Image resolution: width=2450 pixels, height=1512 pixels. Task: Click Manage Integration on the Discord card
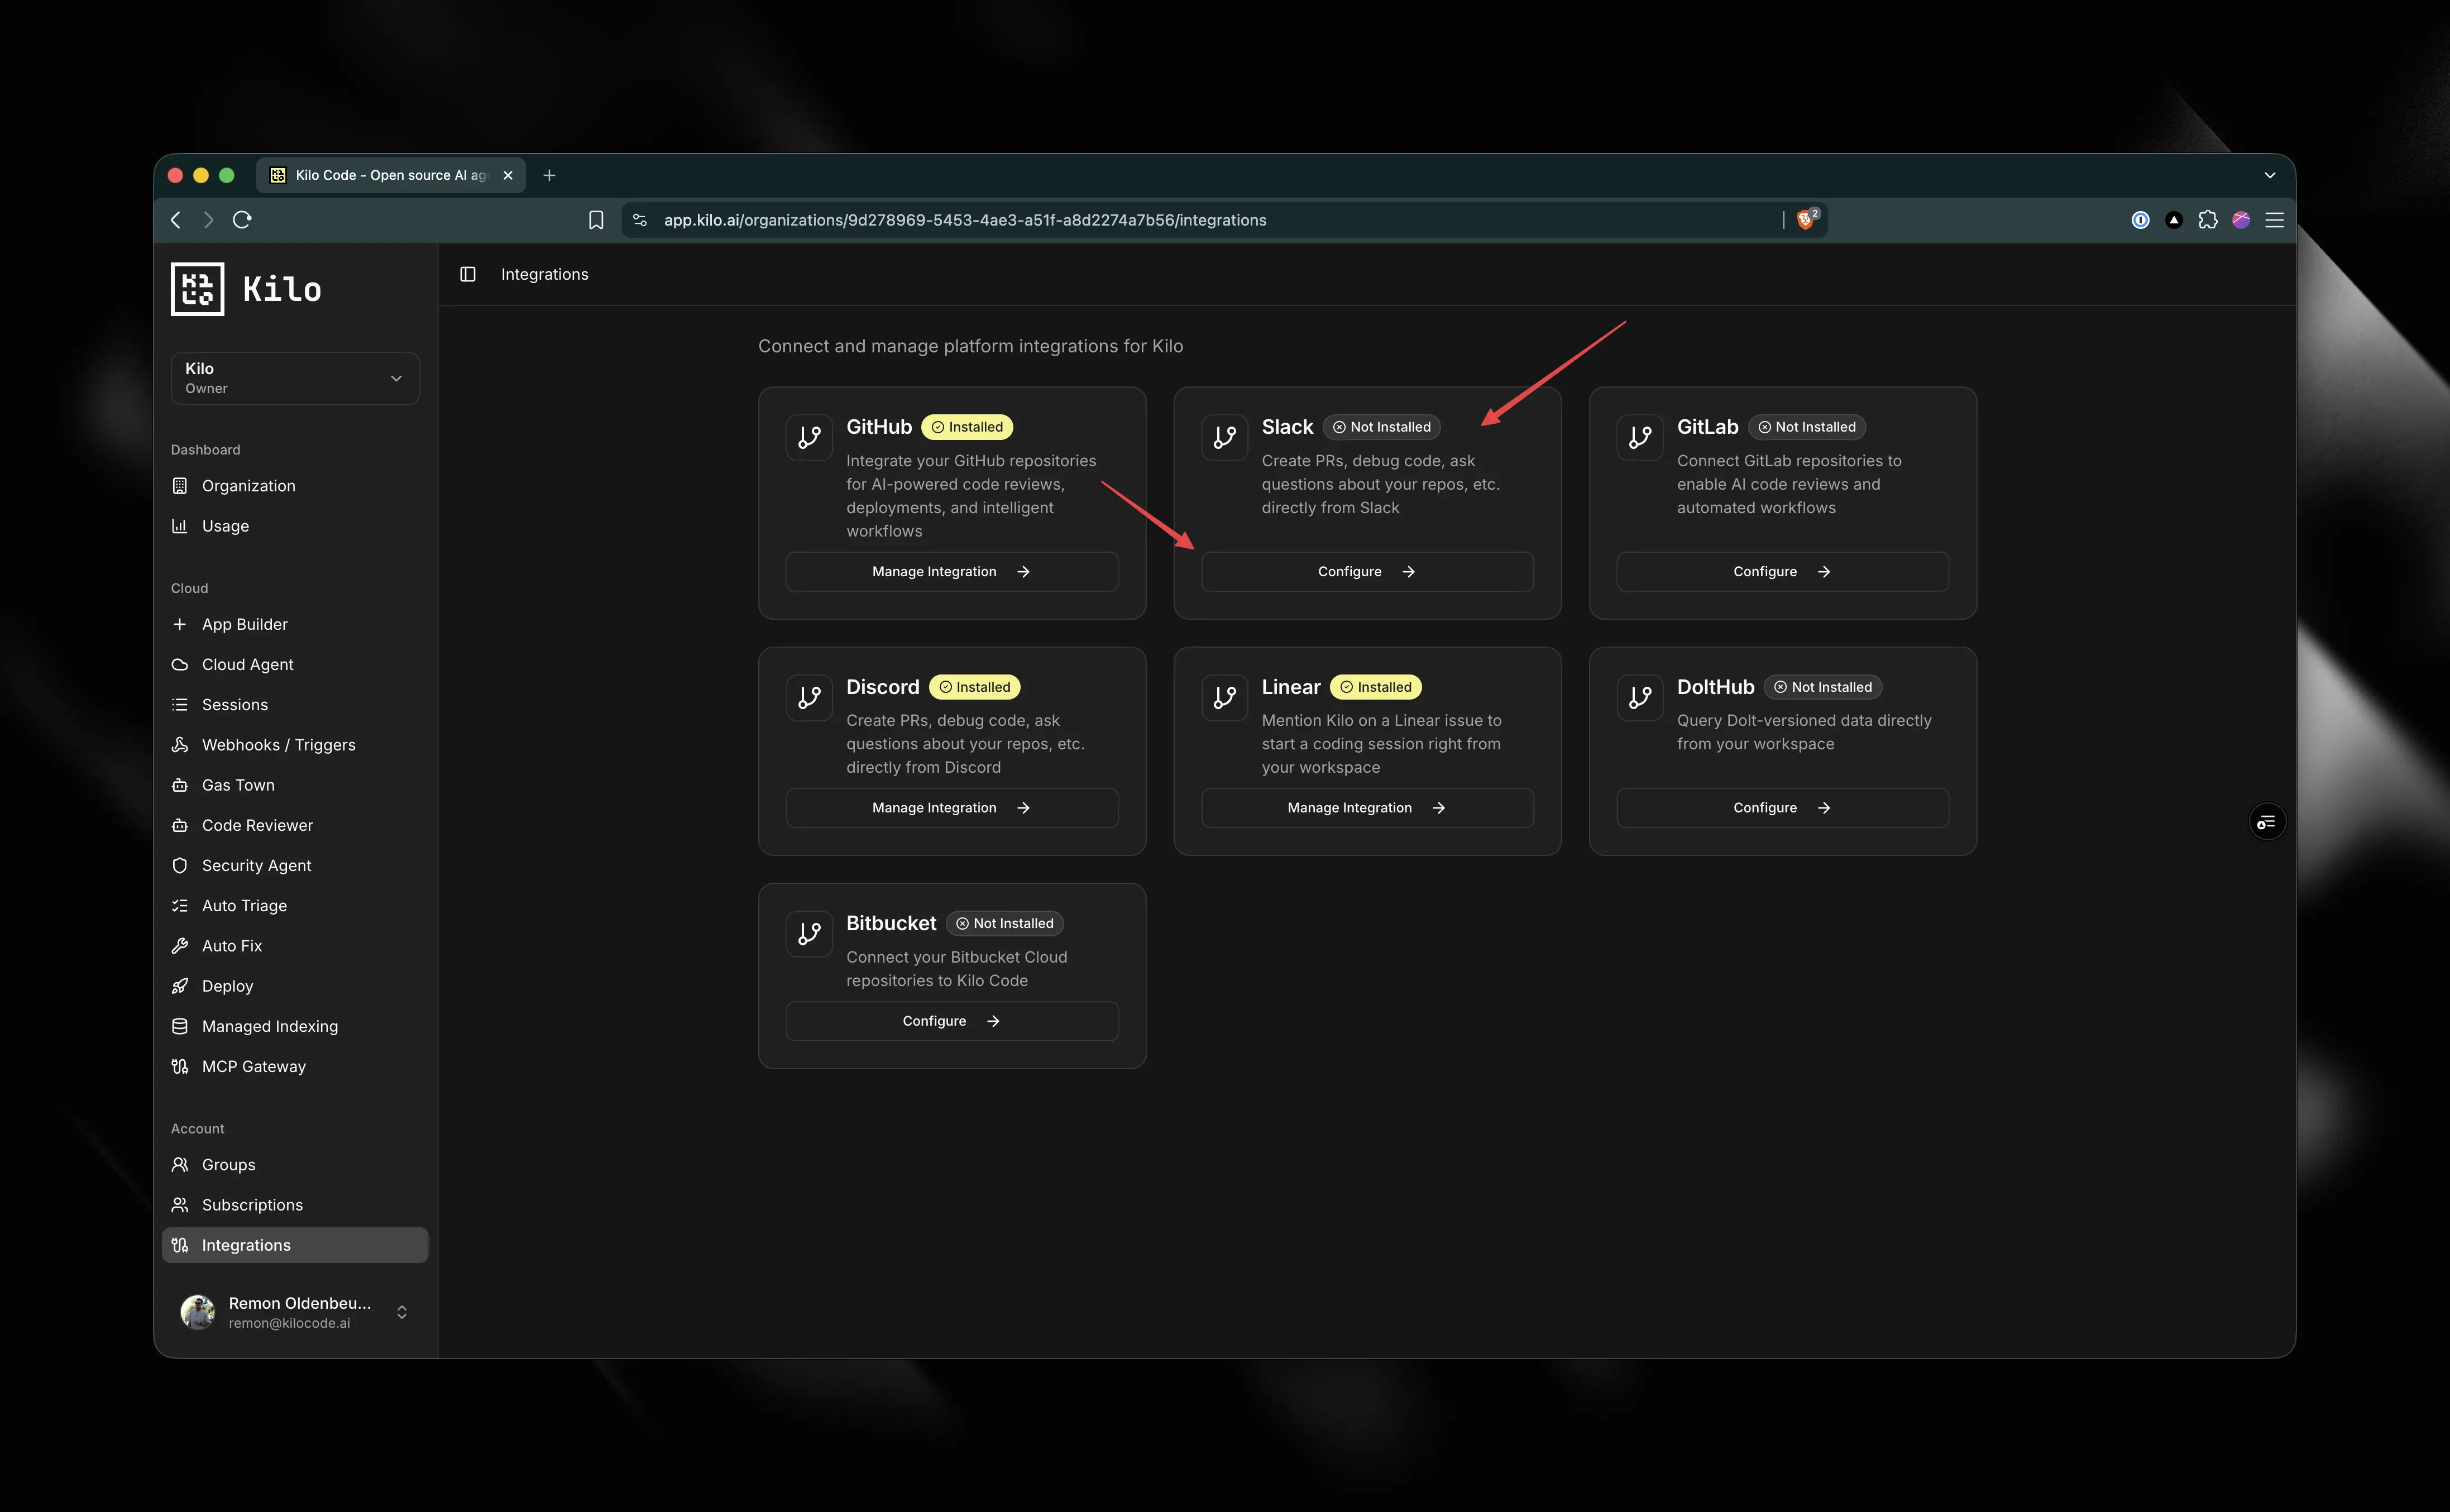point(952,808)
